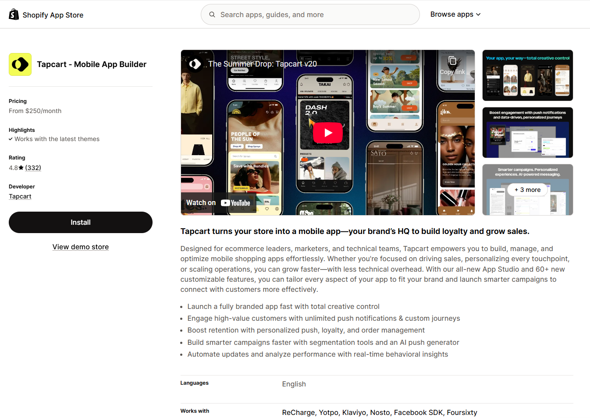Click the Copy link icon on video
Image resolution: width=590 pixels, height=418 pixels.
pyautogui.click(x=452, y=61)
